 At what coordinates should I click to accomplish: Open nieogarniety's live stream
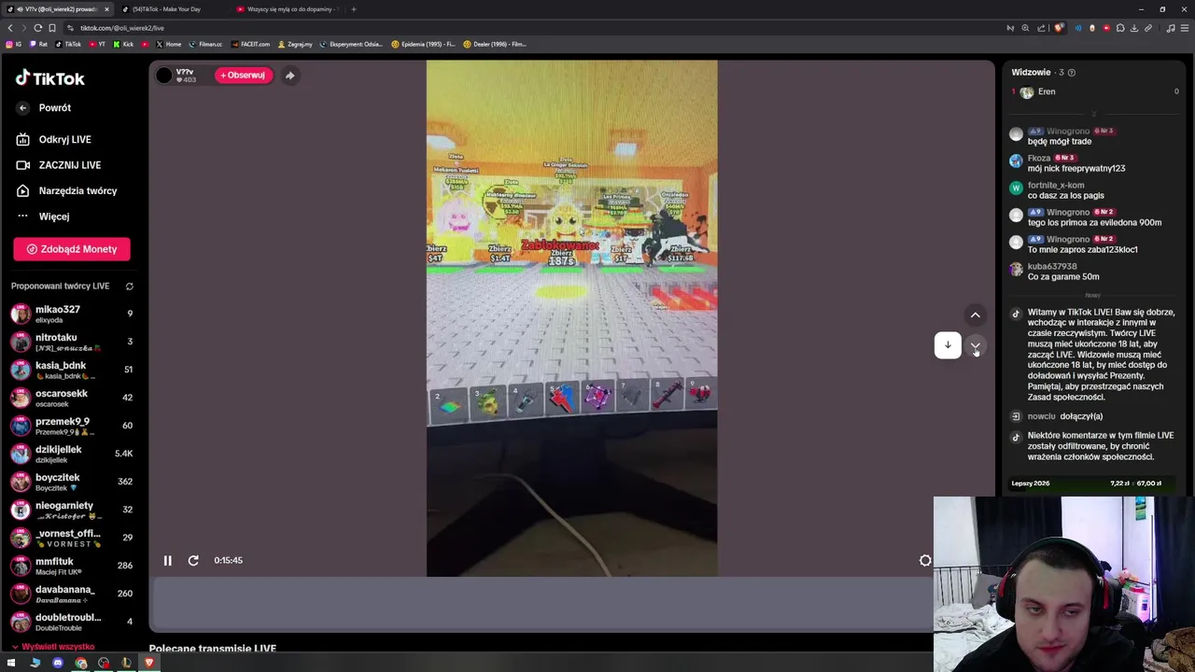(x=72, y=510)
